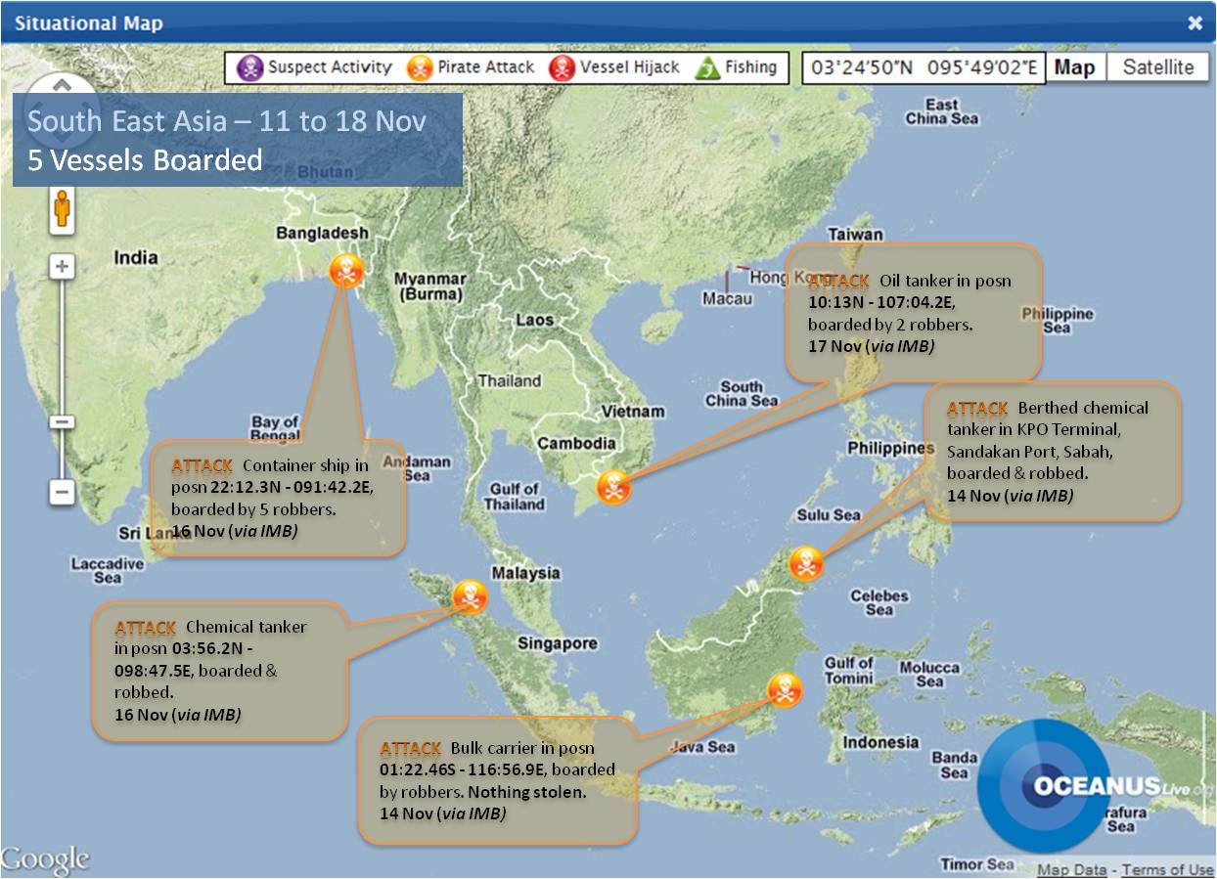This screenshot has height=879, width=1217.
Task: Close the Situational Map window
Action: click(1194, 22)
